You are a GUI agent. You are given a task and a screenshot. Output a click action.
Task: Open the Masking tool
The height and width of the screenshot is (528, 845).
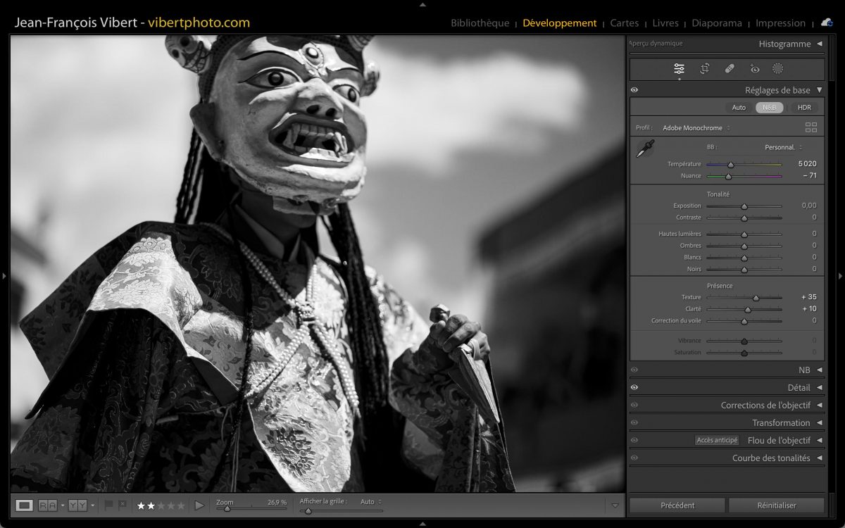pos(778,68)
